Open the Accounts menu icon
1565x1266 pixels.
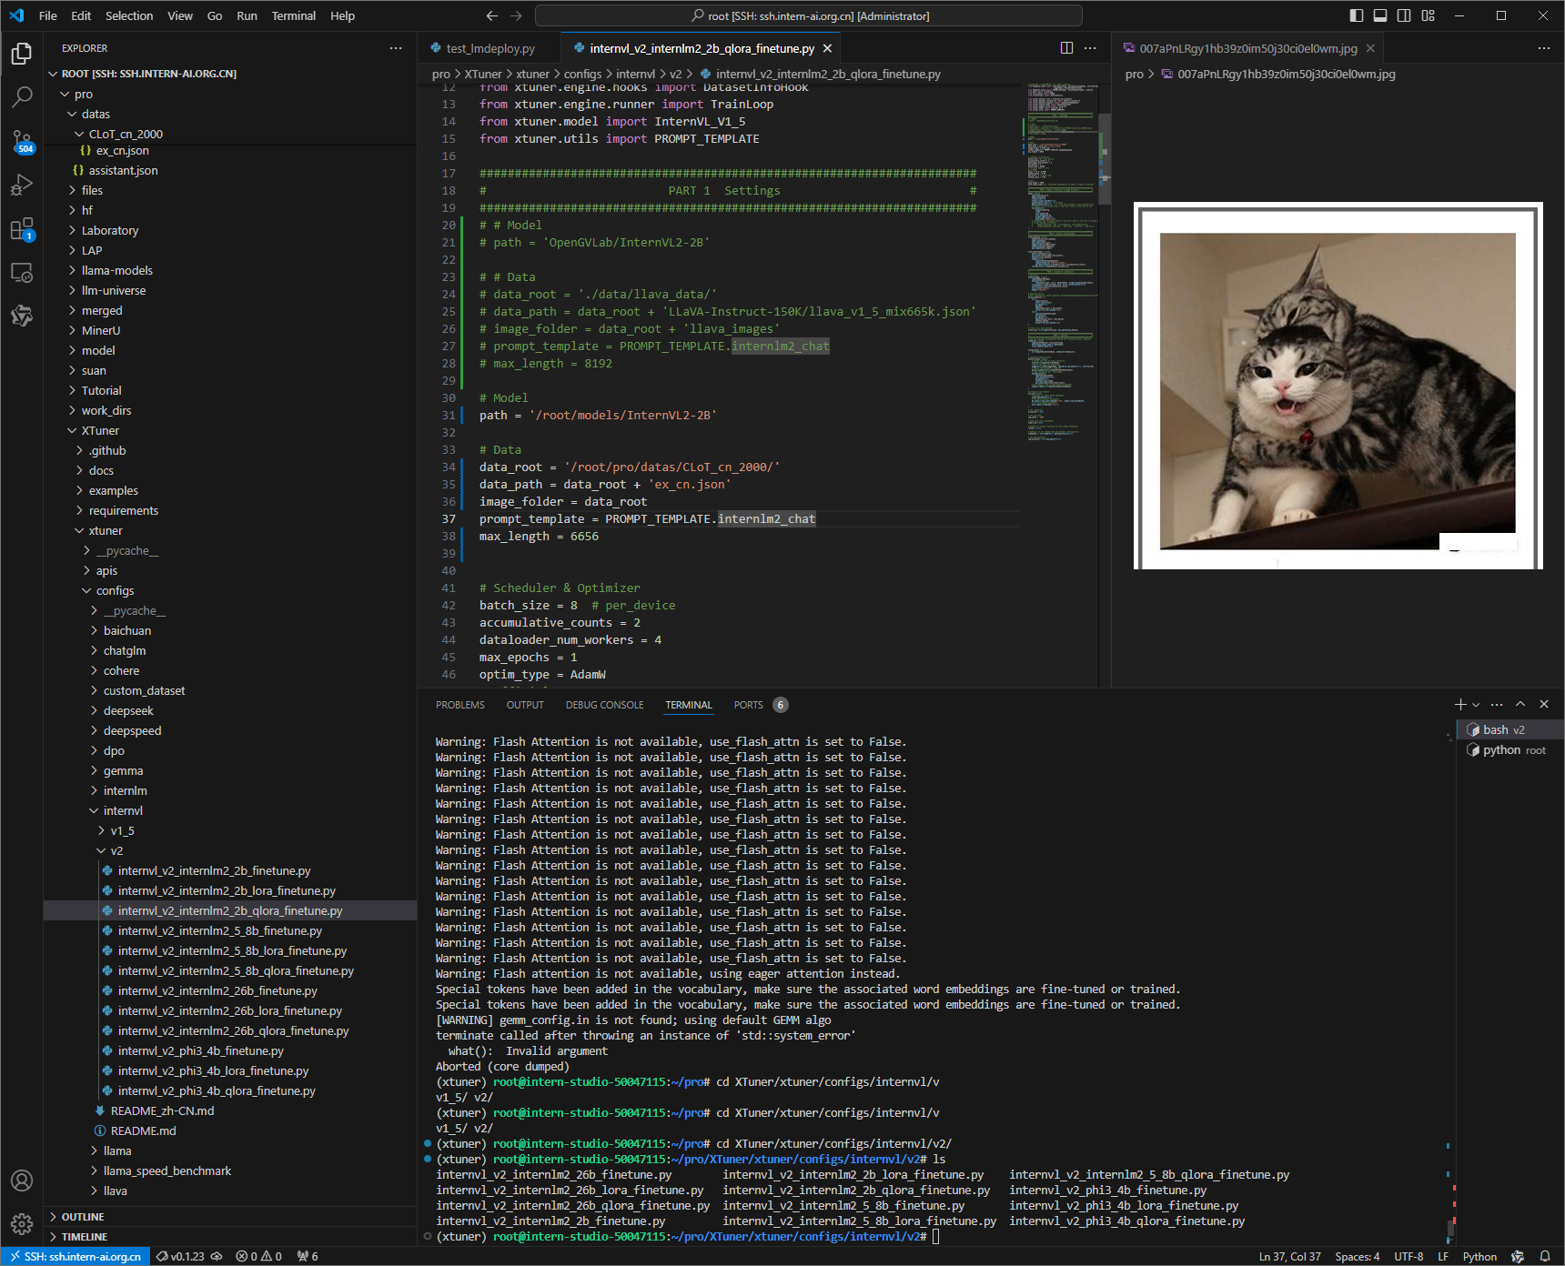(x=22, y=1181)
